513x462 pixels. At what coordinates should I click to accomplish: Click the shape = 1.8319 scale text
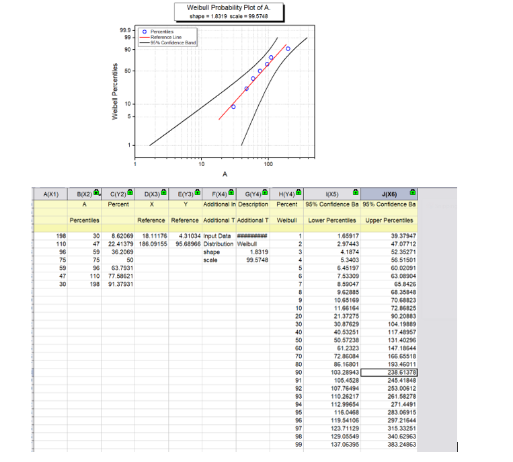coord(229,16)
